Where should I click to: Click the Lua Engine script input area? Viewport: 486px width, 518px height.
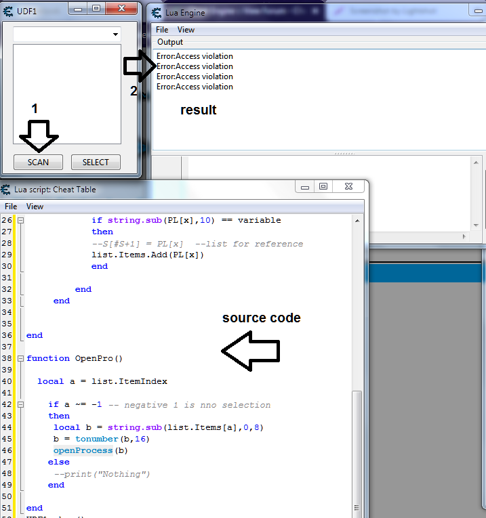click(329, 194)
